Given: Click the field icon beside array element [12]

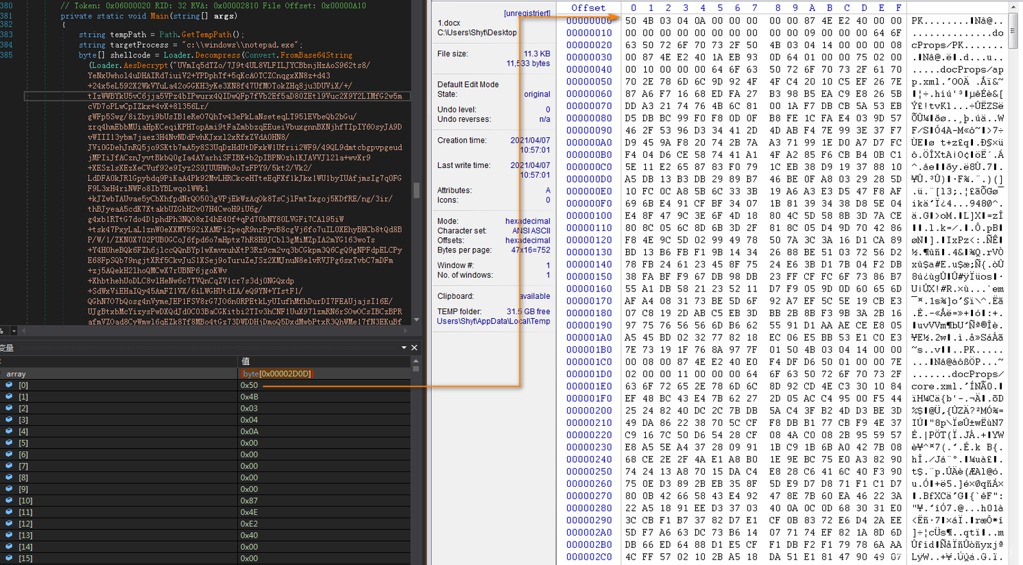Looking at the screenshot, I should tap(9, 523).
